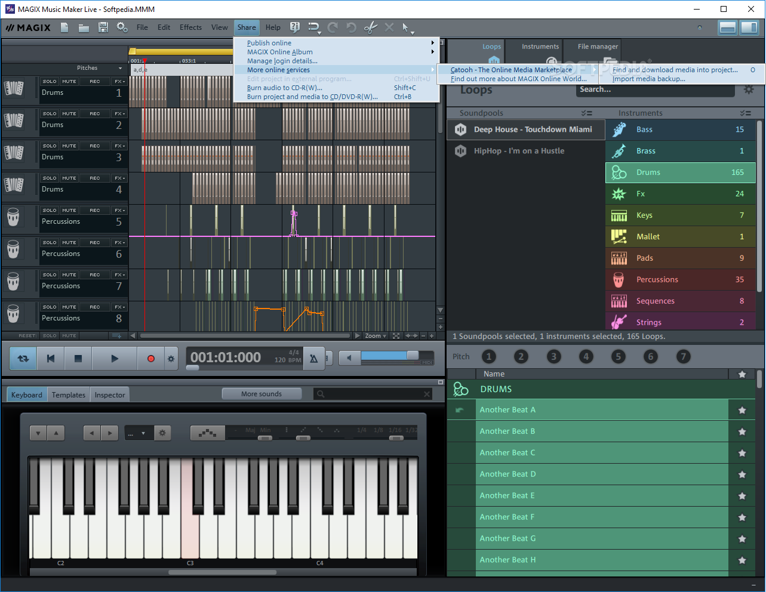Open a project with the folder icon
The image size is (766, 592).
click(84, 27)
